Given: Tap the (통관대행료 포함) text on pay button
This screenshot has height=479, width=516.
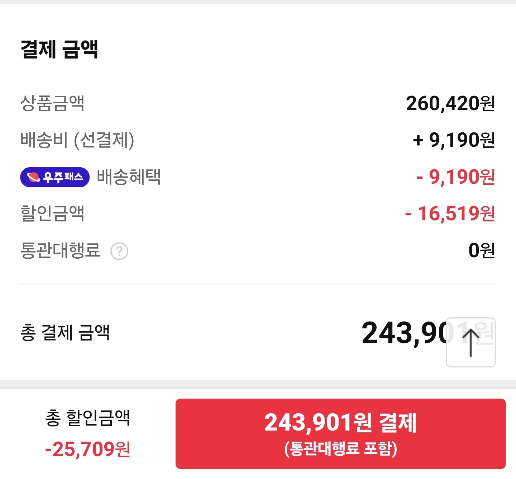Looking at the screenshot, I should coord(340,449).
